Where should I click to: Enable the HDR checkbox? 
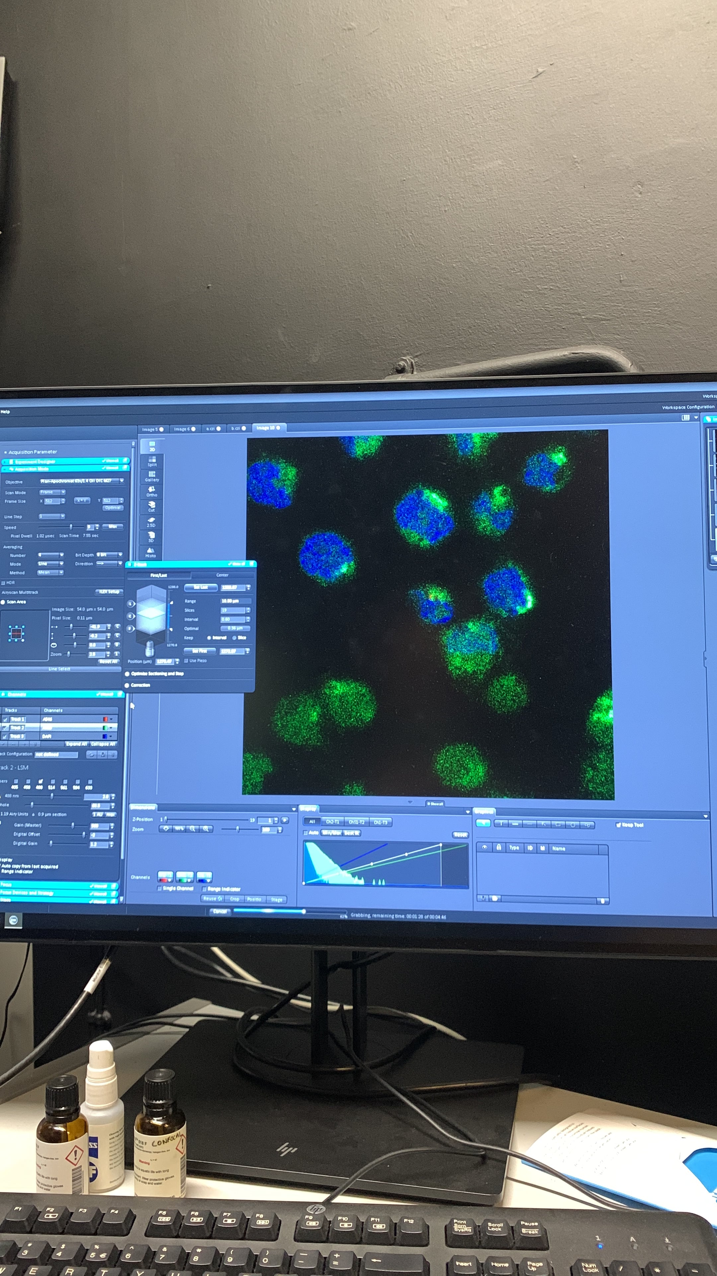pyautogui.click(x=3, y=583)
